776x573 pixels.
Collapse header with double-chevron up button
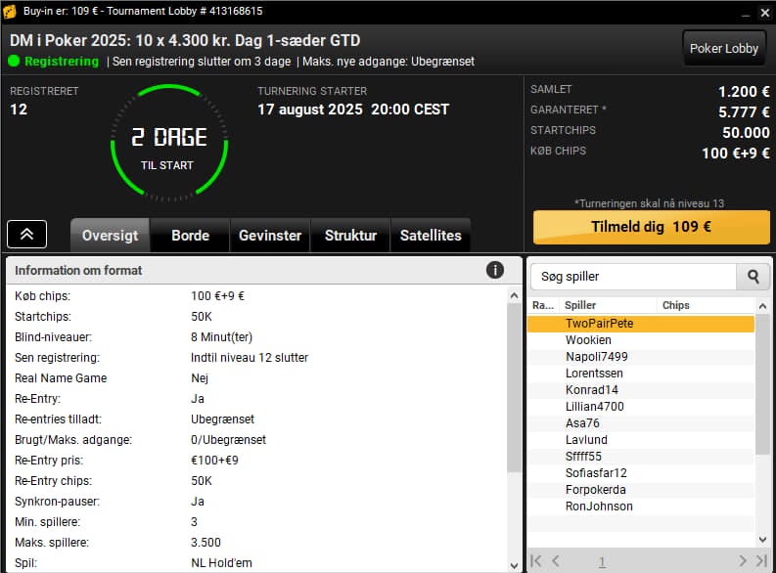(x=26, y=235)
